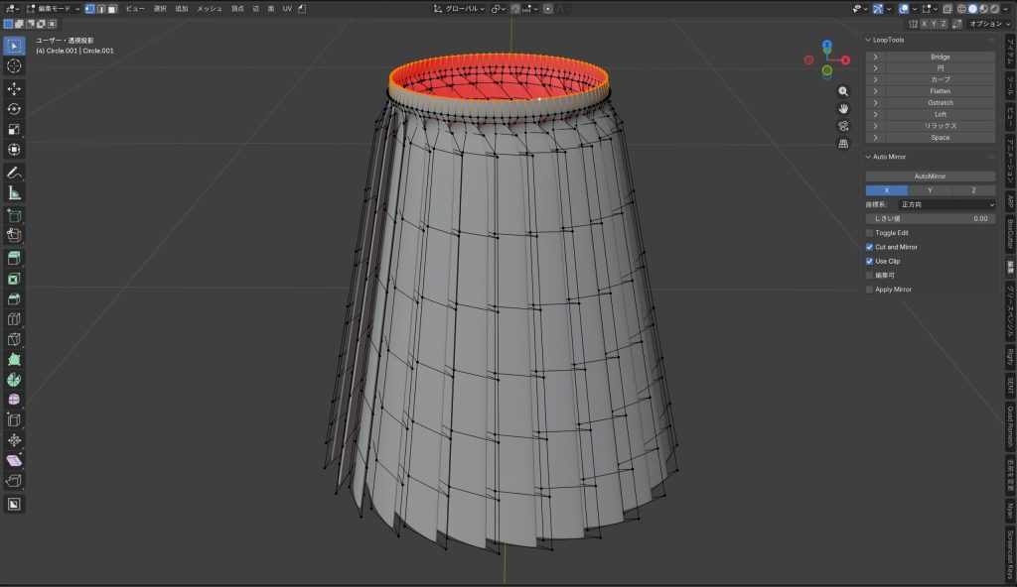Viewport: 1017px width, 587px height.
Task: Toggle camera view icon
Action: pyautogui.click(x=843, y=126)
